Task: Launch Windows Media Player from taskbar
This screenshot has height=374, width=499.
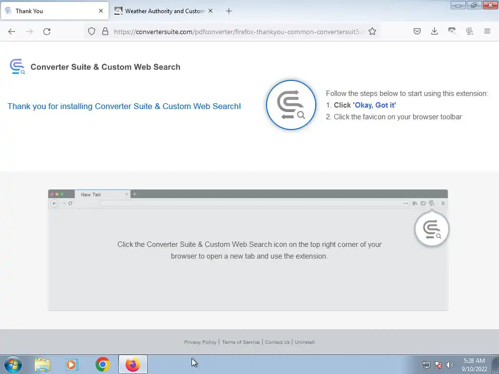Action: [72, 364]
